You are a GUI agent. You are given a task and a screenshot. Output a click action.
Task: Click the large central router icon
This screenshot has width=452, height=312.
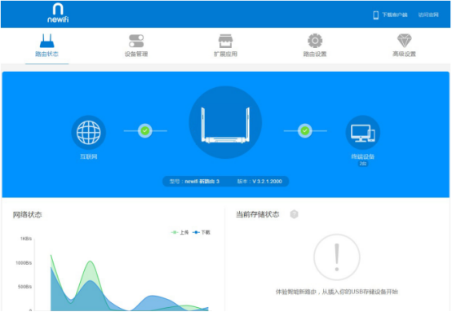tap(225, 122)
